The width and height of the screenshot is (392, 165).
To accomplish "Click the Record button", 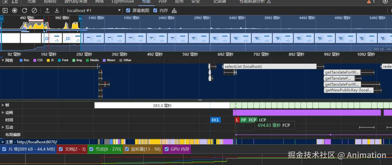I will pos(15,11).
